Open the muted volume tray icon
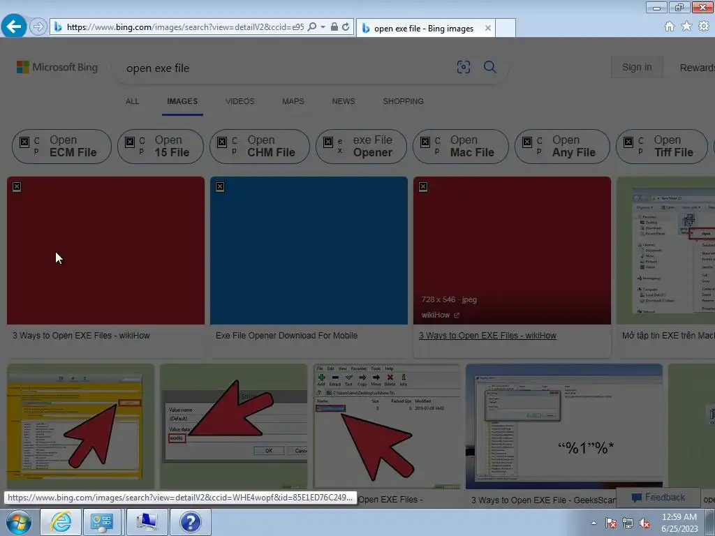 click(644, 523)
